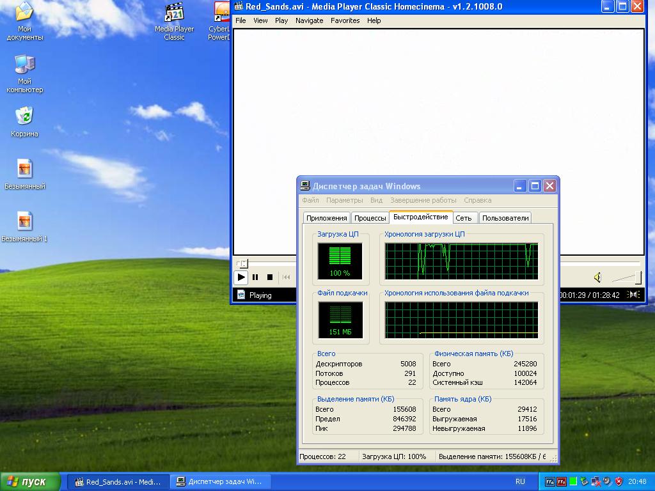The height and width of the screenshot is (491, 655).
Task: Click the playback time 00:01:29 / 01:28:42
Action: 589,295
